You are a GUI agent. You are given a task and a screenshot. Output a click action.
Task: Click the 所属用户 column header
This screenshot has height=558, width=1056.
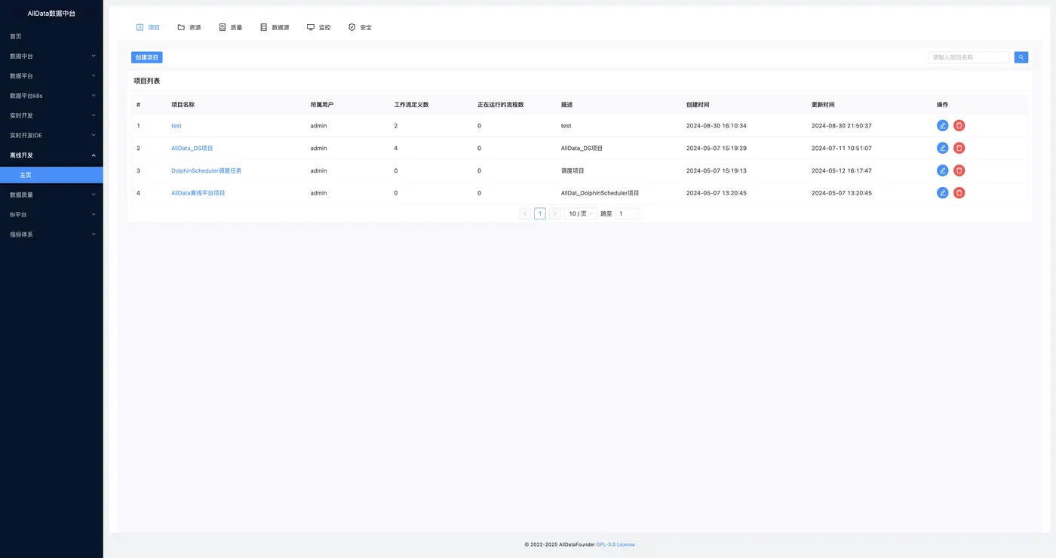pyautogui.click(x=322, y=105)
